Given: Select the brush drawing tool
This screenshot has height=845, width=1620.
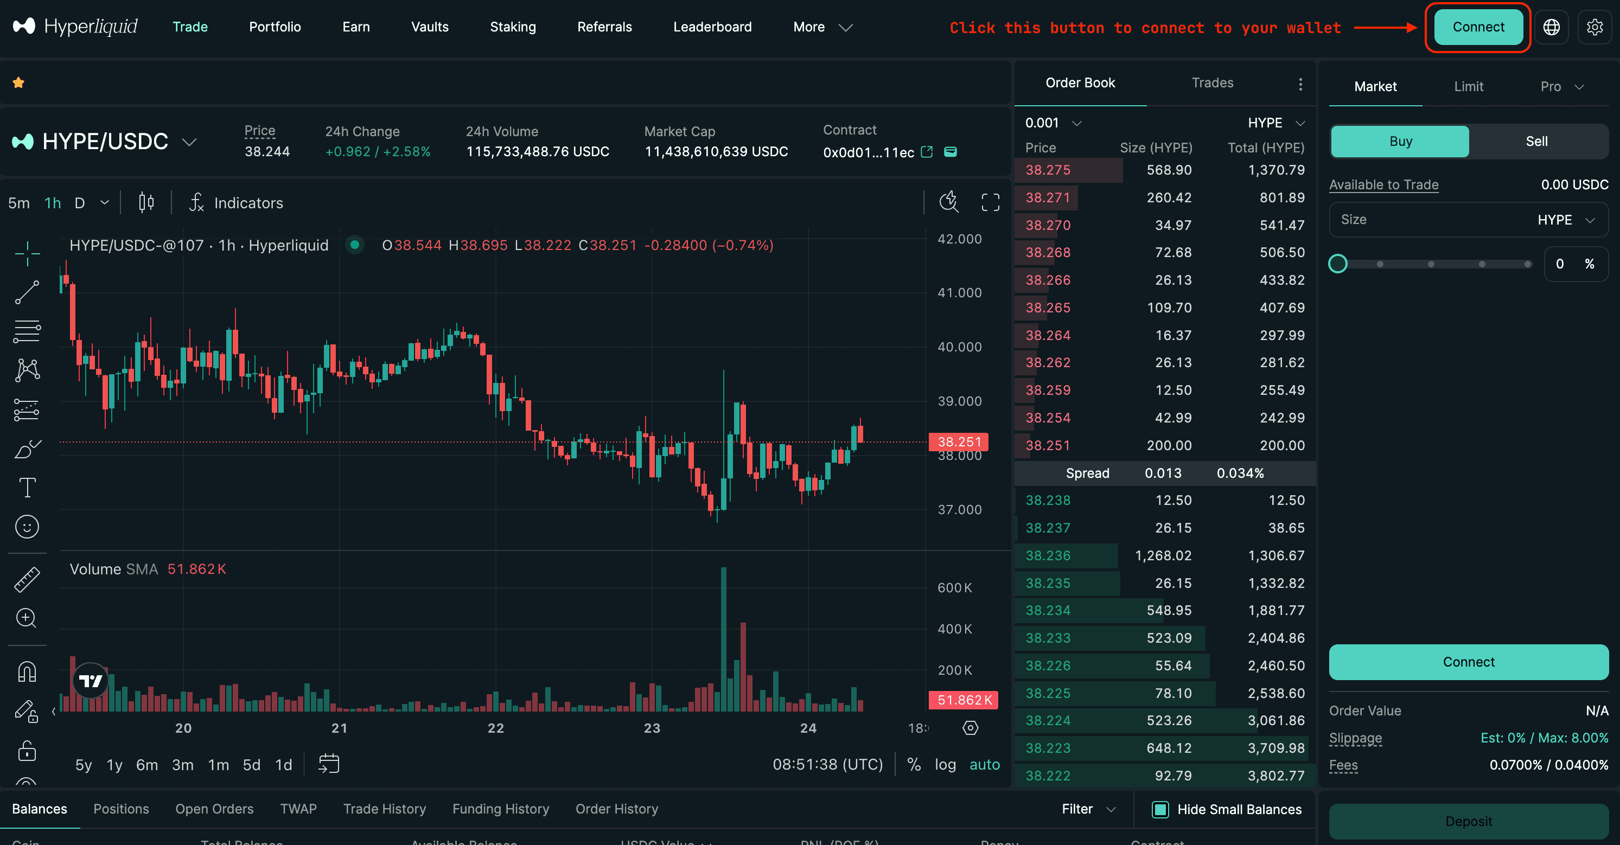Looking at the screenshot, I should point(27,449).
